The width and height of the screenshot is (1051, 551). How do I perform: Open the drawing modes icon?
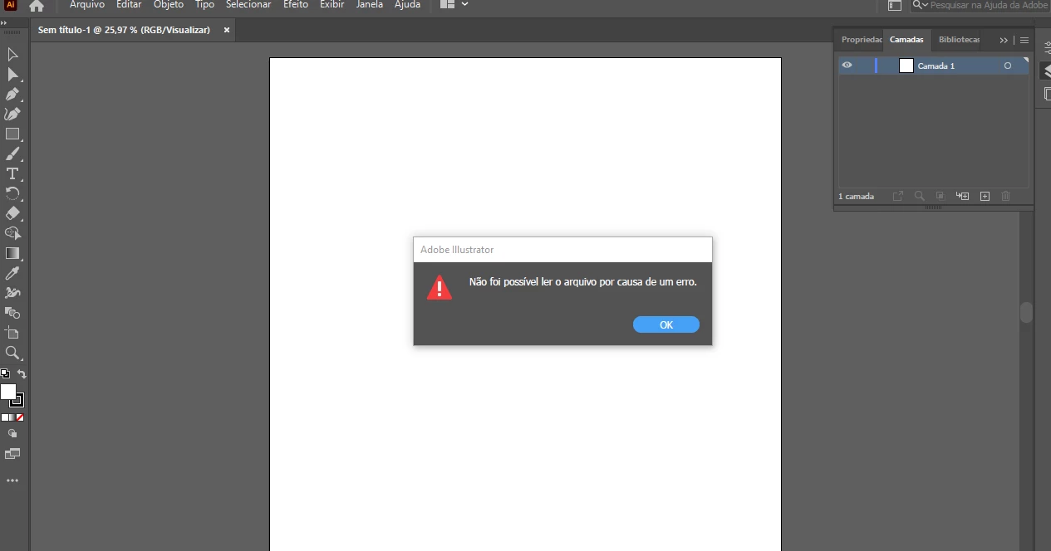tap(12, 433)
